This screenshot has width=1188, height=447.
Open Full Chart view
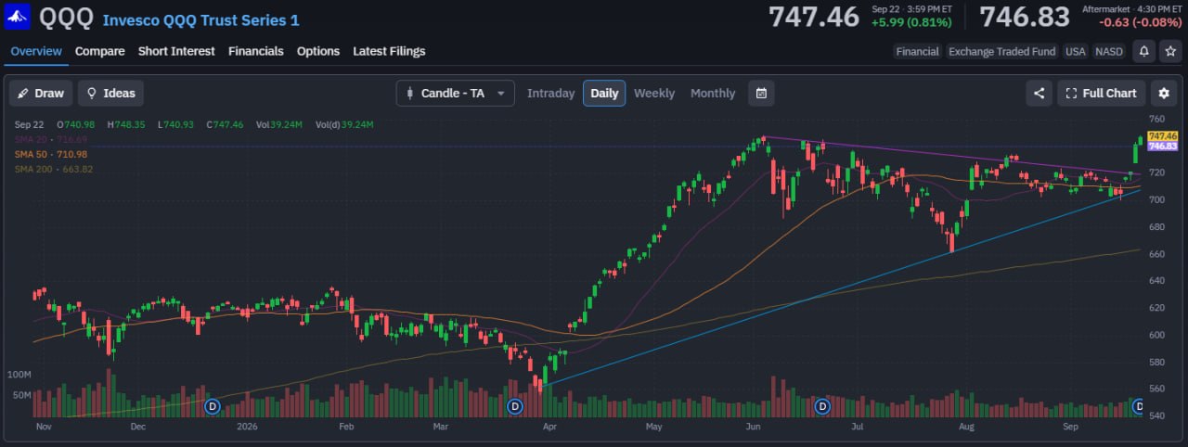(1101, 93)
